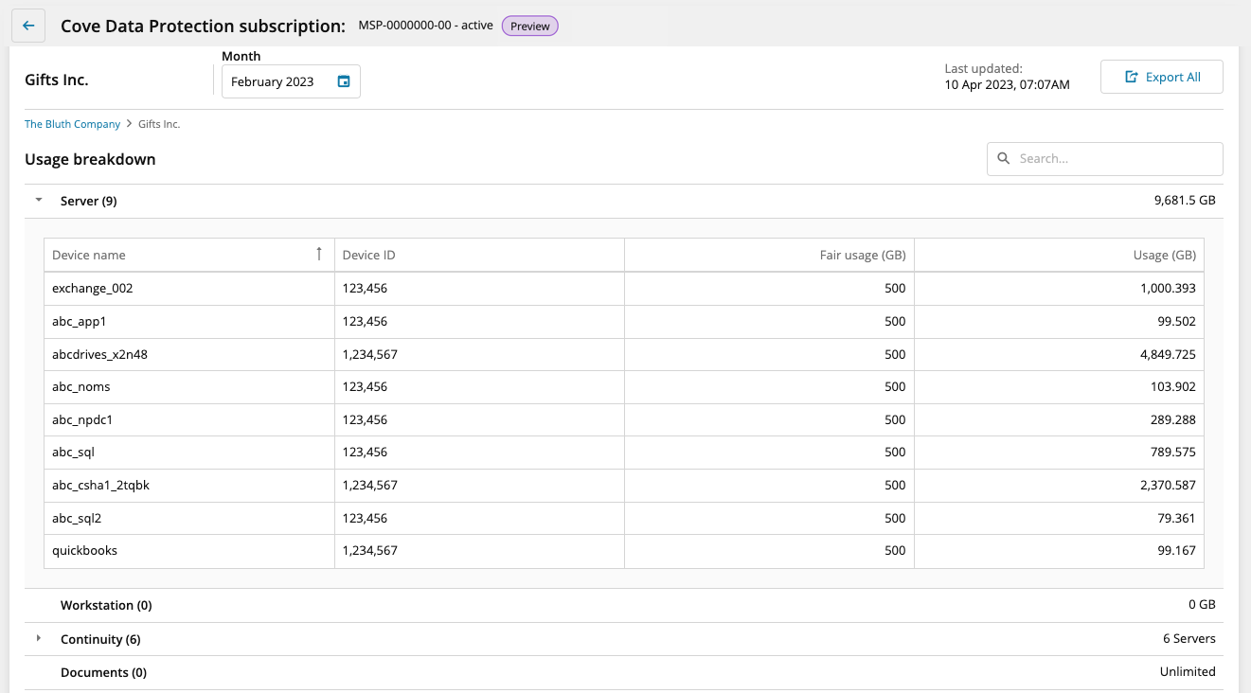Viewport: 1251px width, 693px height.
Task: Click The Bluth Company breadcrumb link
Action: (72, 124)
